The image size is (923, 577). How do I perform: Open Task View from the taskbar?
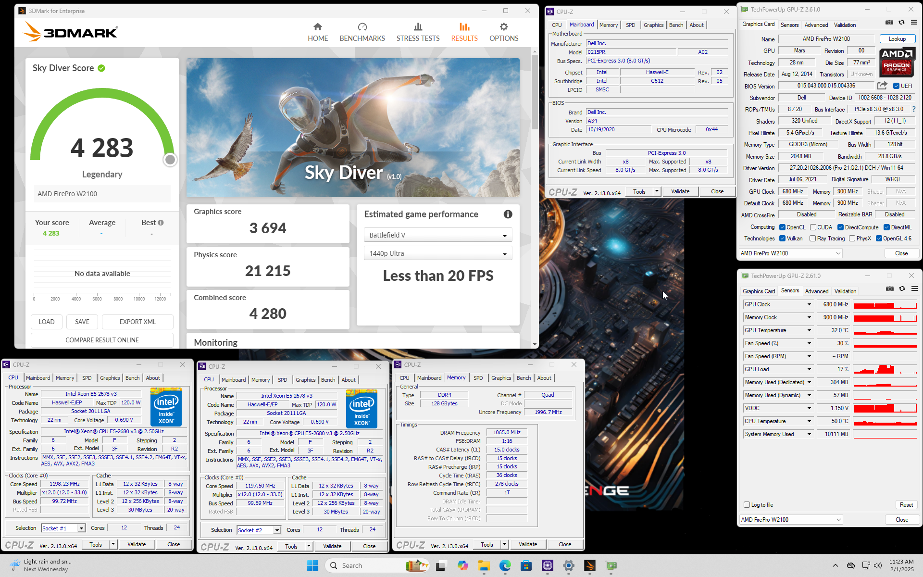(440, 565)
